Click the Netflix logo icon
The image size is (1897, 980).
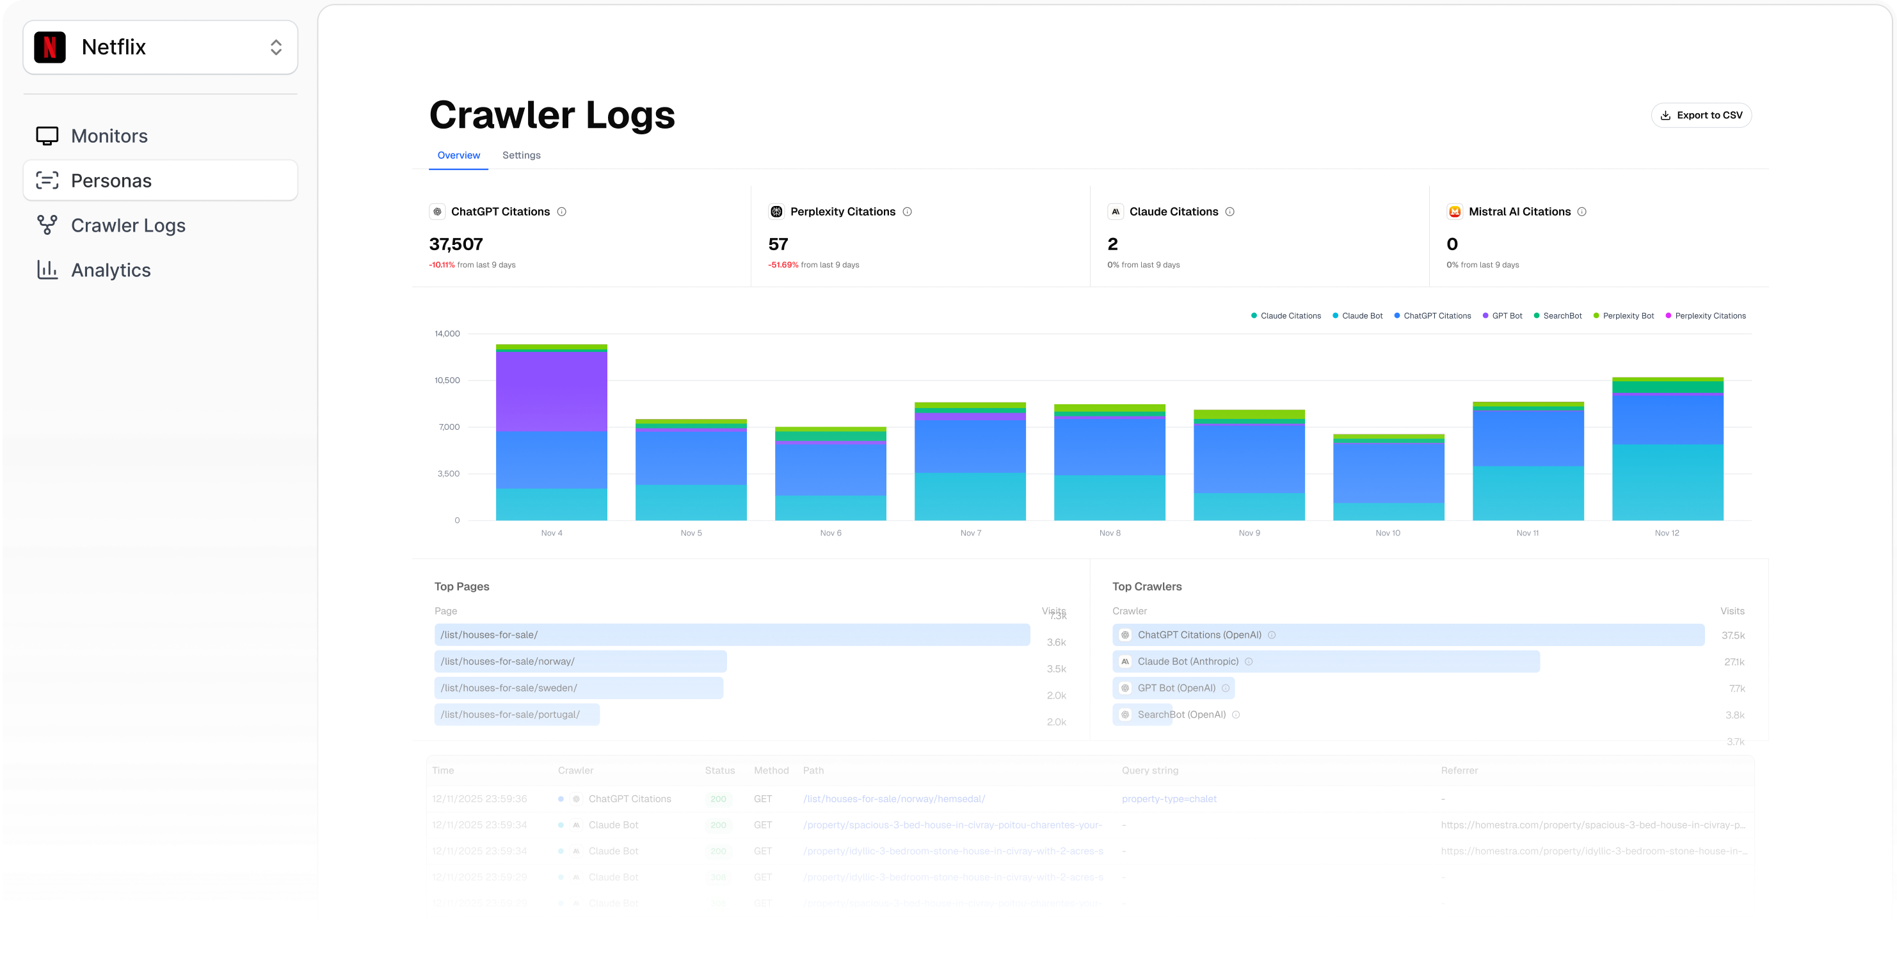[50, 47]
